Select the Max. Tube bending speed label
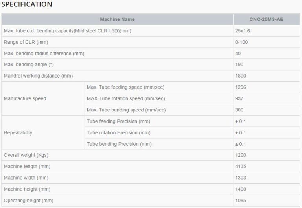This screenshot has height=208, width=302. pyautogui.click(x=126, y=110)
